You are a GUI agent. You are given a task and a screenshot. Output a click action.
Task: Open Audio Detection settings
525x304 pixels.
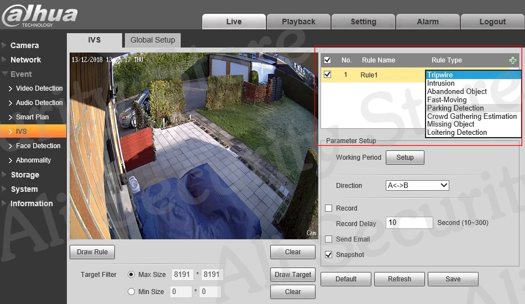tap(39, 103)
